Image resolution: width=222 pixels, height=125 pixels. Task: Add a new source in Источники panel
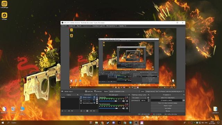[81, 111]
